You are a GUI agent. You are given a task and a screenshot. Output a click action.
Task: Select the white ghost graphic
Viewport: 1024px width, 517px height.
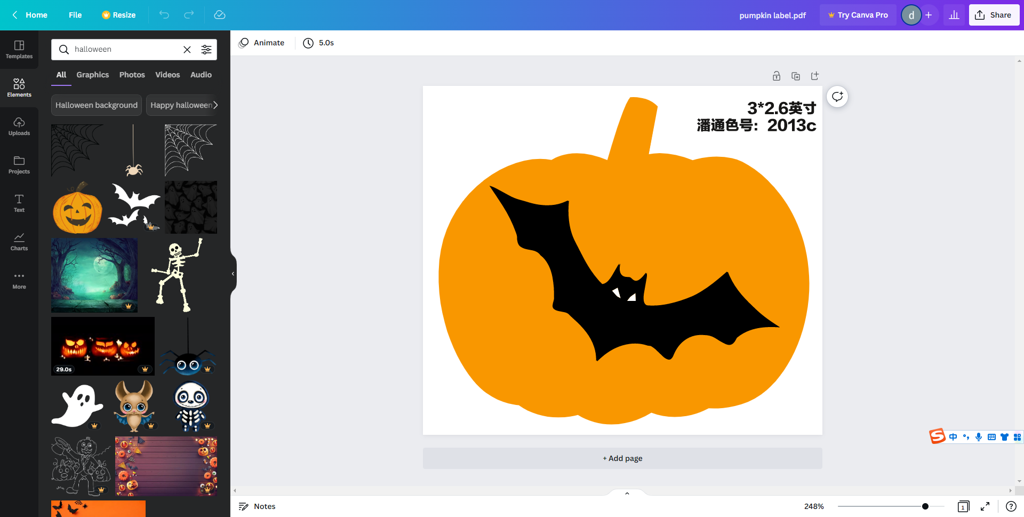[x=77, y=406]
